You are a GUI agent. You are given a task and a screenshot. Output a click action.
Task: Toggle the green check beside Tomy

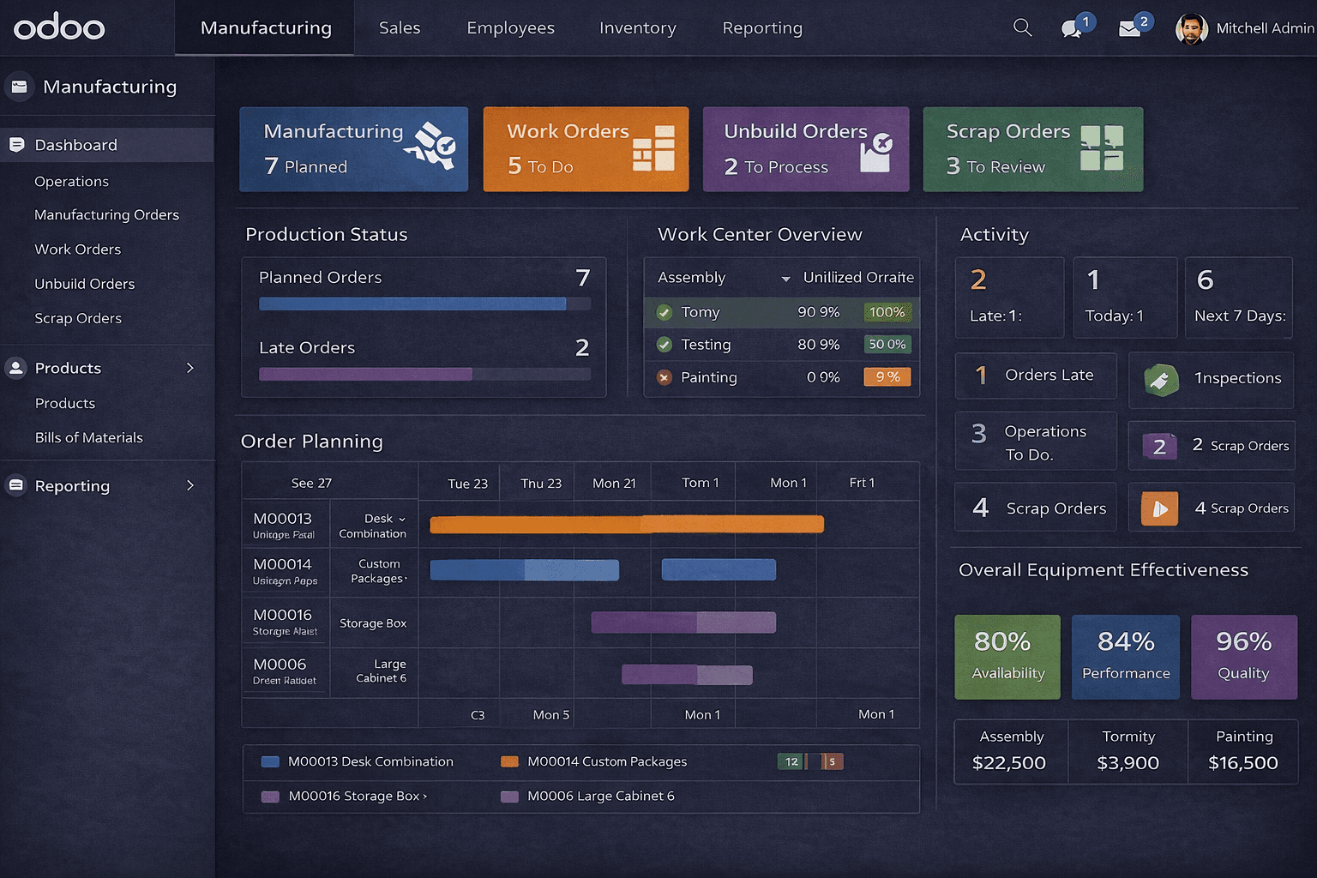coord(665,313)
